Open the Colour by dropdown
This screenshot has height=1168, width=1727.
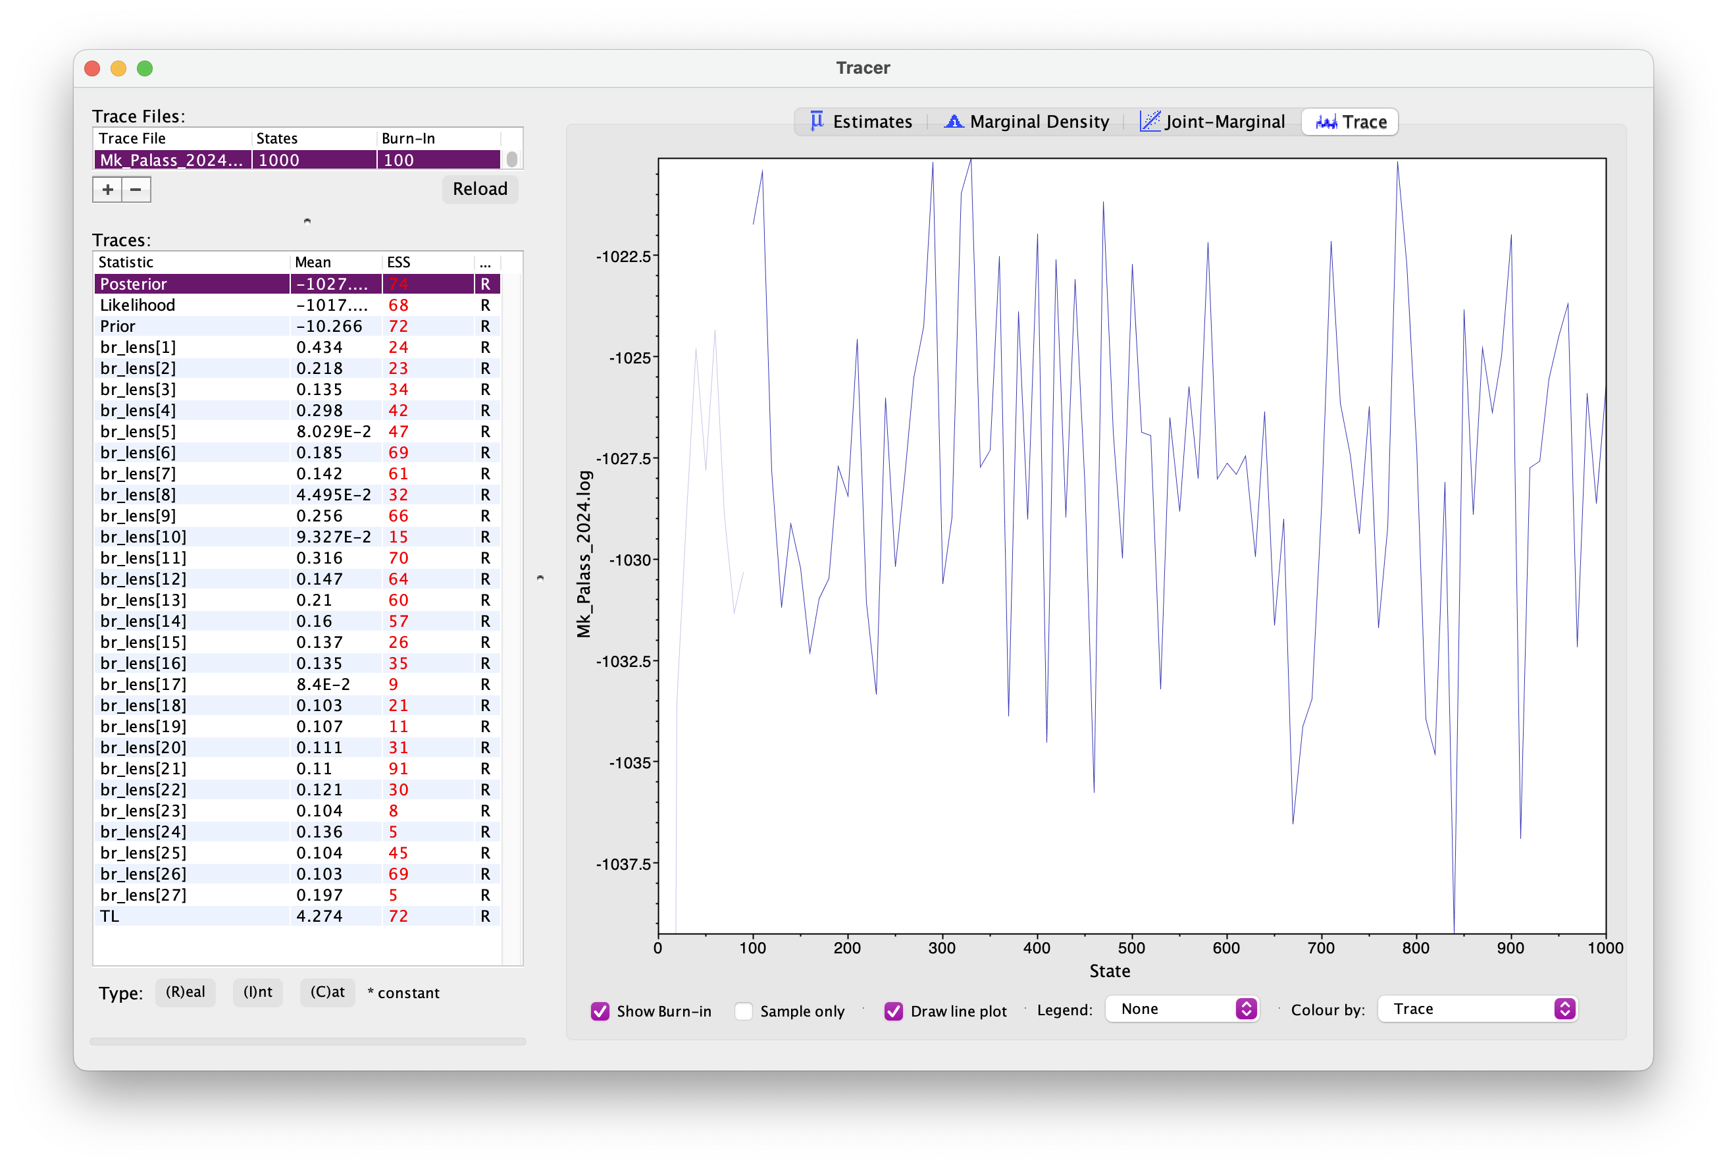(x=1476, y=1009)
